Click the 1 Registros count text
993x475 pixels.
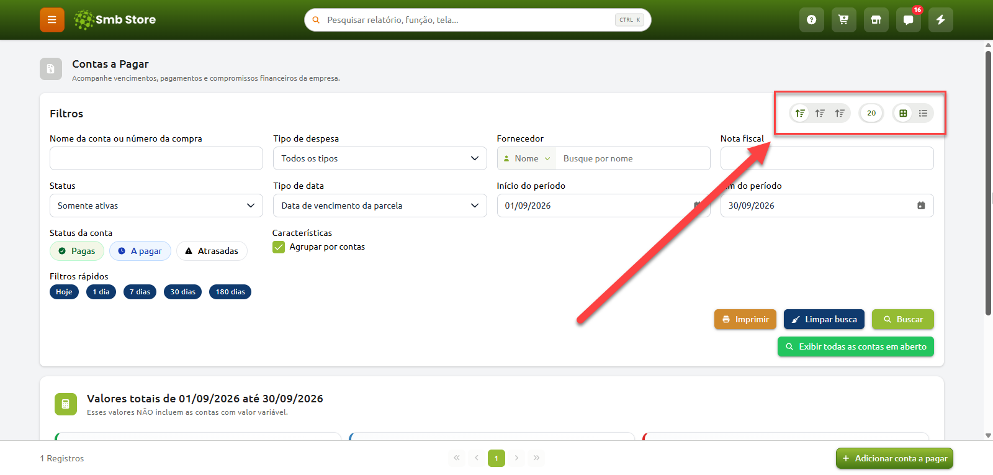(x=62, y=458)
